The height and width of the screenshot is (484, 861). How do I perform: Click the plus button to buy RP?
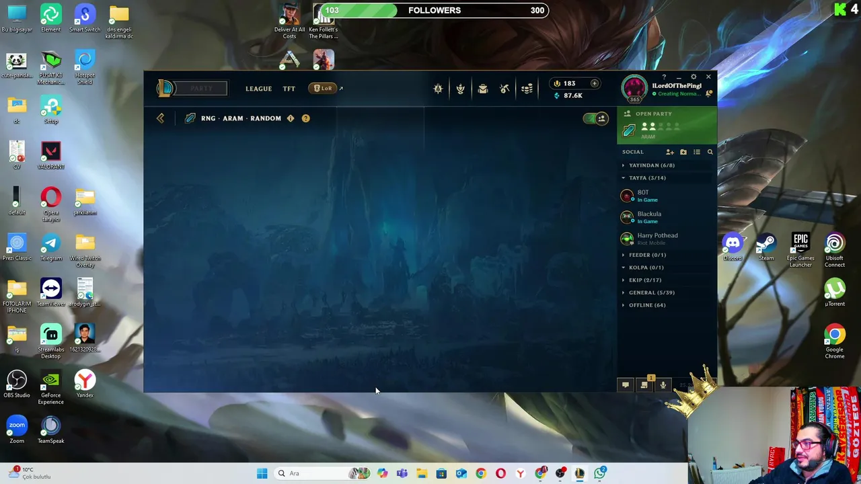coord(595,83)
